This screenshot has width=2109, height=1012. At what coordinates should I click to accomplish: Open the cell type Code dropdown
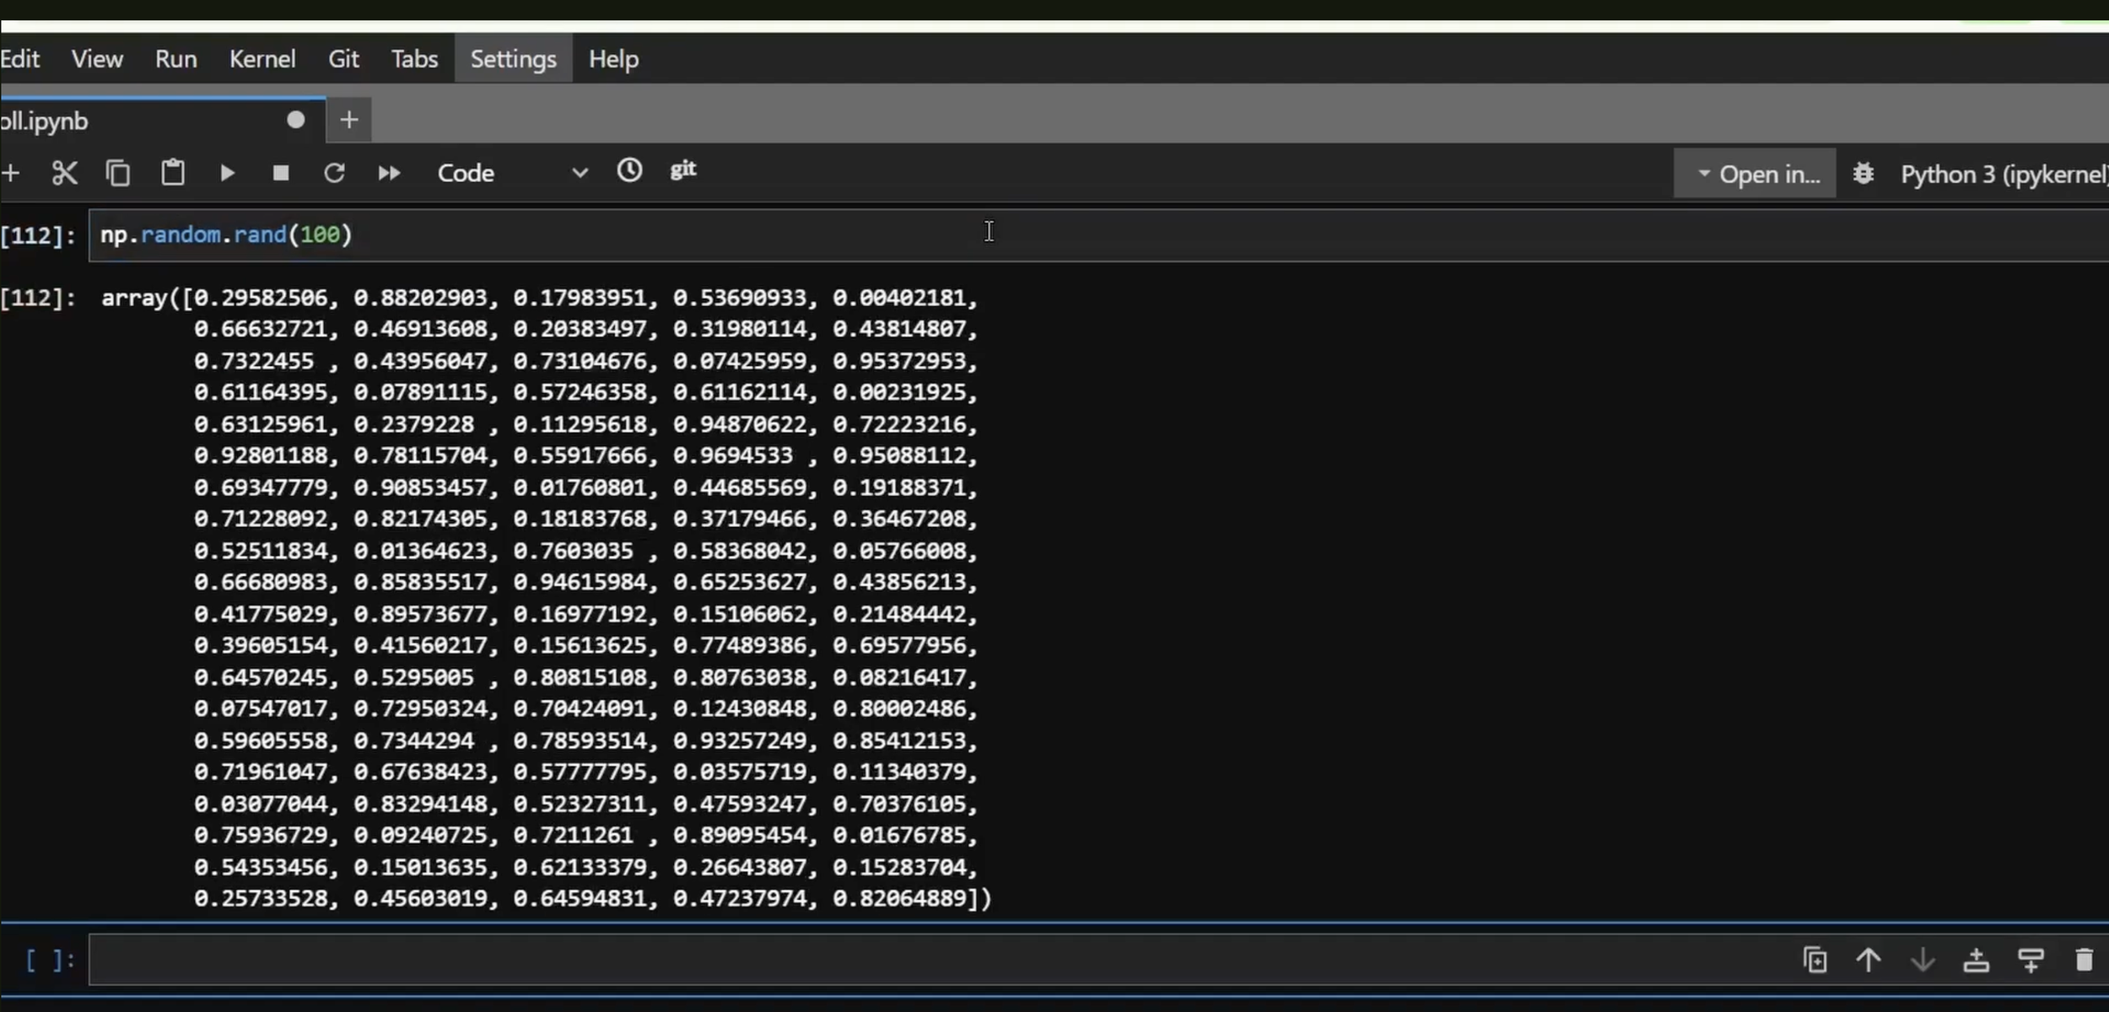[x=512, y=173]
